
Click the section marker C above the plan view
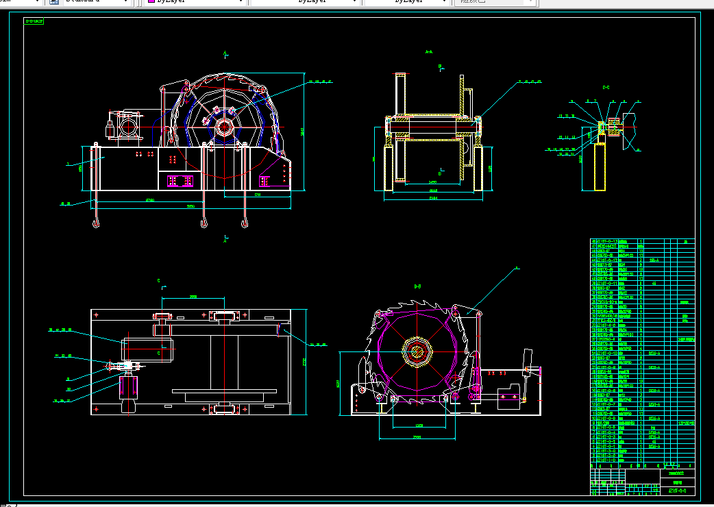coord(159,281)
